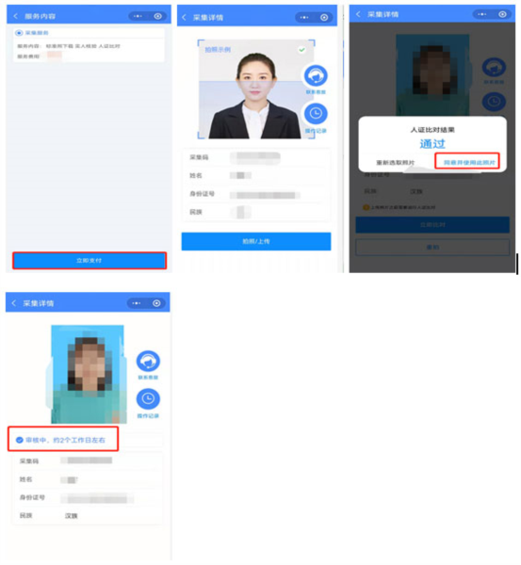Tap capsule close circle on 服务内容 screen
521x565 pixels.
pyautogui.click(x=158, y=16)
